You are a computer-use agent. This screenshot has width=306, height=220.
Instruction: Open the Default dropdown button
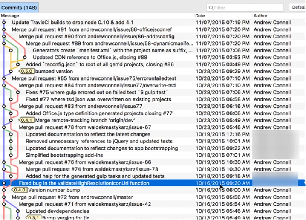(x=298, y=7)
